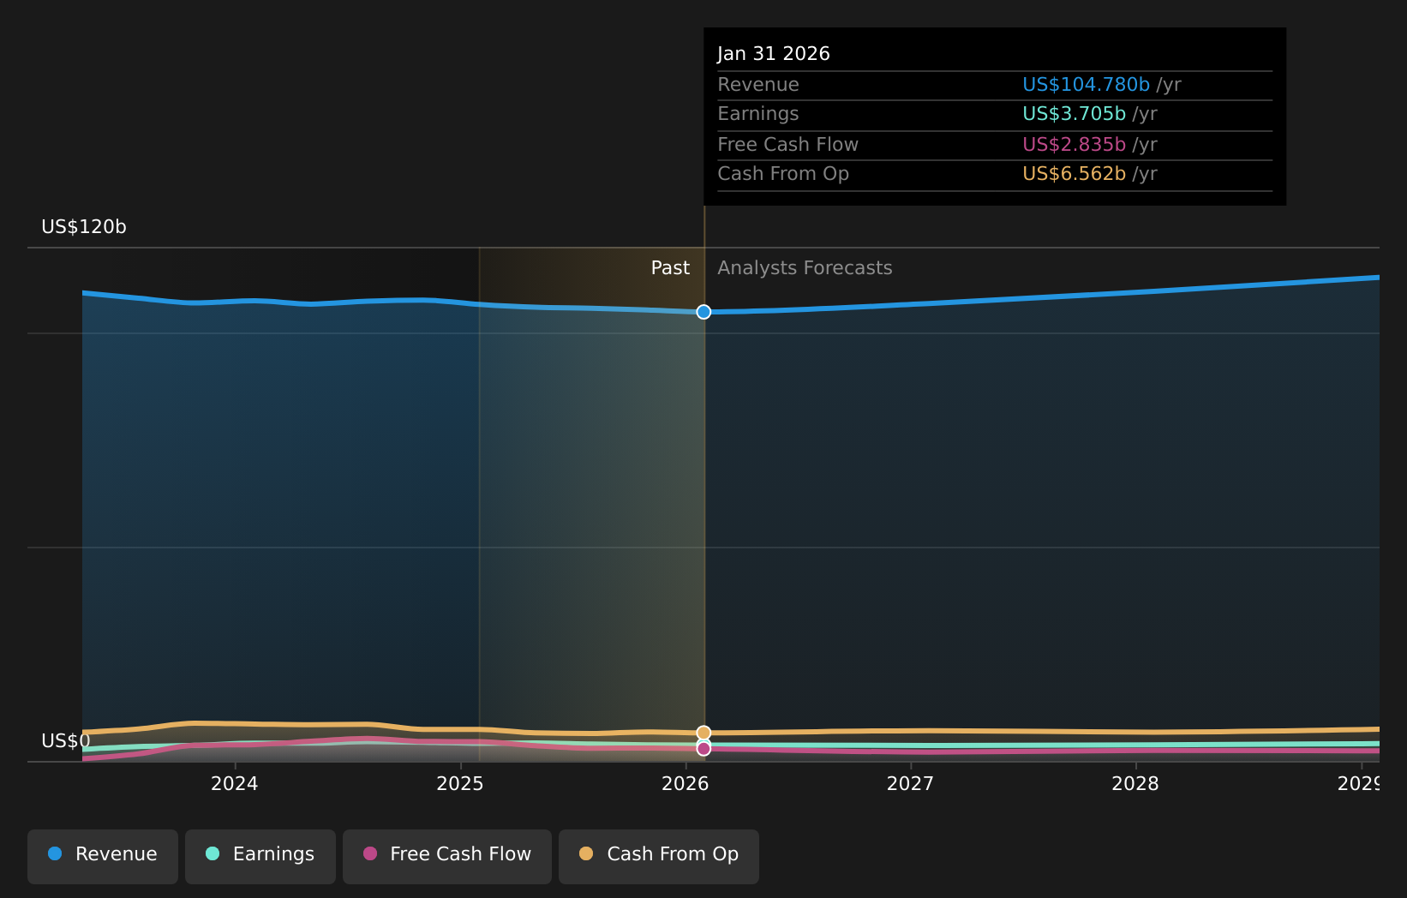Click the highlighted 2026 timeline marker line
Viewport: 1407px width, 898px height.
tap(703, 514)
